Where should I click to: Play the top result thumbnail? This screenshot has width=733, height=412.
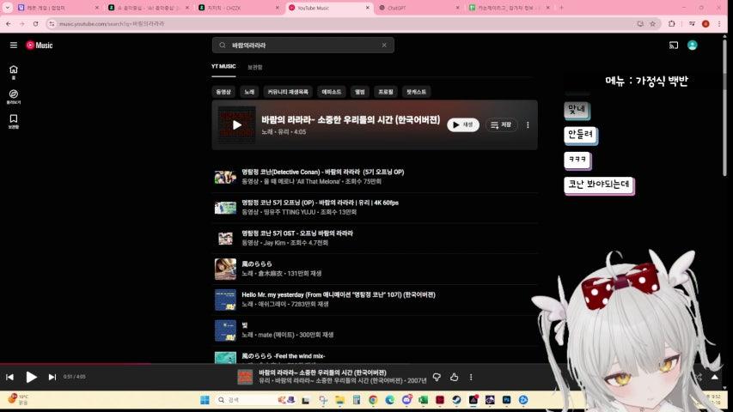(x=237, y=124)
